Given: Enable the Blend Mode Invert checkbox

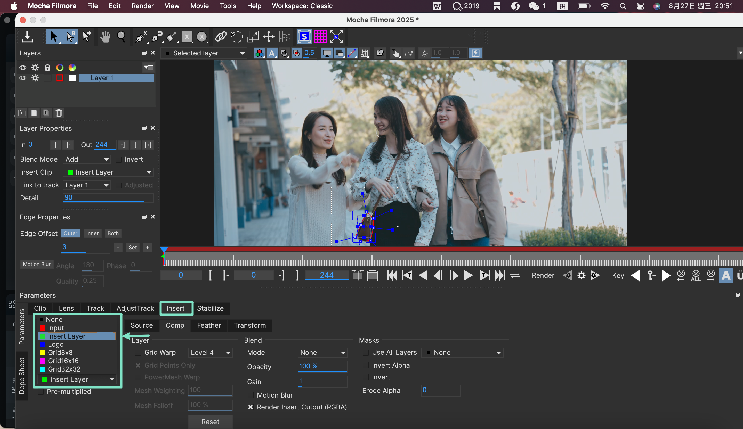Looking at the screenshot, I should 118,159.
